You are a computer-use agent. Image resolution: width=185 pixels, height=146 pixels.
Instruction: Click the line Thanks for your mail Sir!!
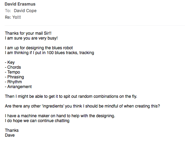[x=28, y=33]
